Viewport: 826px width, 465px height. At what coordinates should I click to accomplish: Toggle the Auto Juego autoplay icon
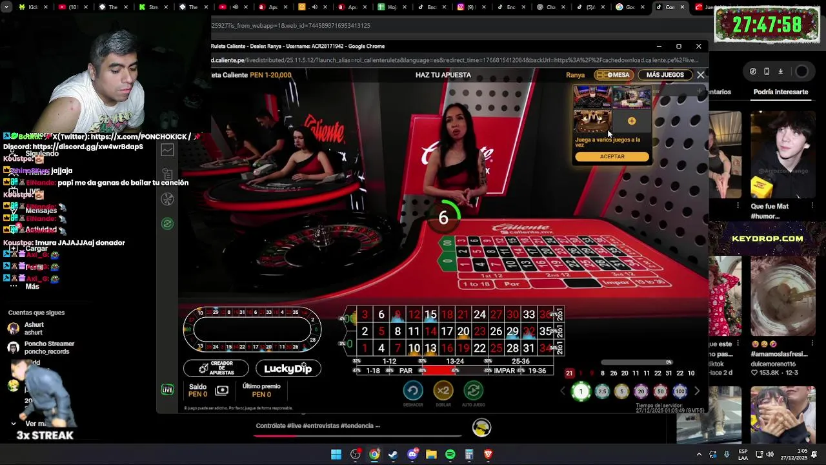pyautogui.click(x=473, y=391)
